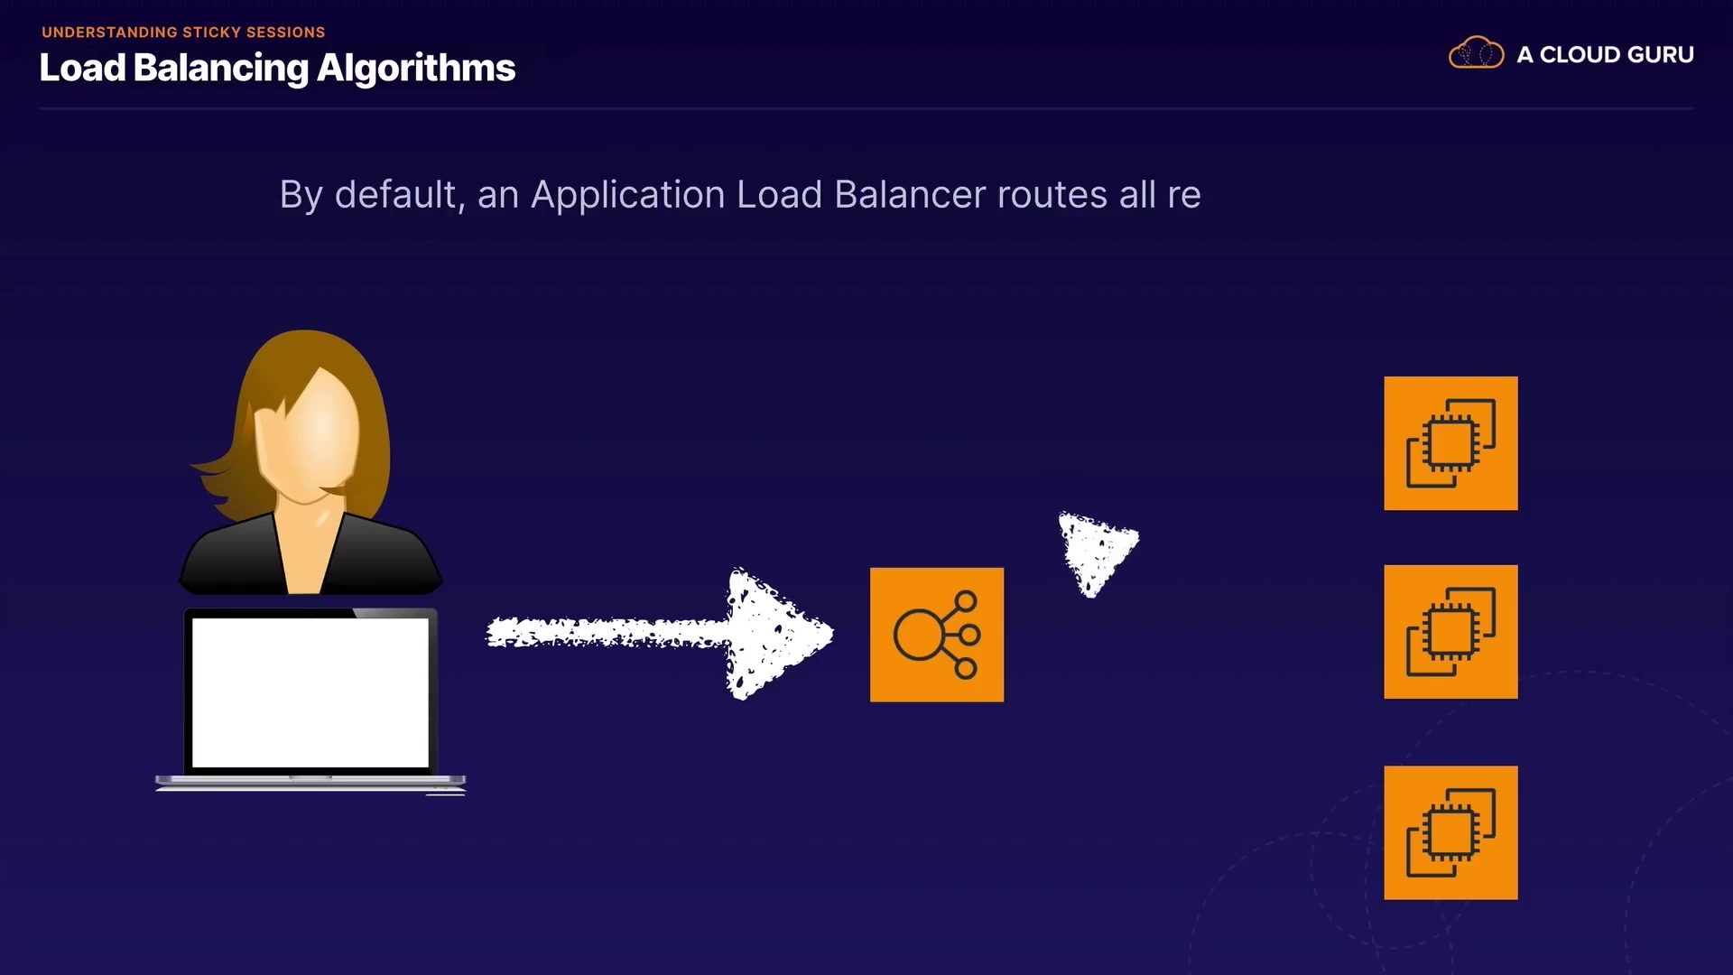Viewport: 1733px width, 975px height.
Task: Click the laptop's white screen
Action: point(310,692)
